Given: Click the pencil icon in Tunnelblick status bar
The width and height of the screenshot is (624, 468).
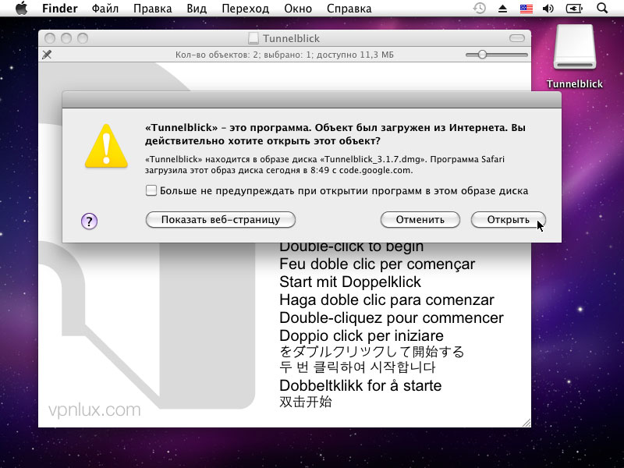Looking at the screenshot, I should pyautogui.click(x=47, y=55).
